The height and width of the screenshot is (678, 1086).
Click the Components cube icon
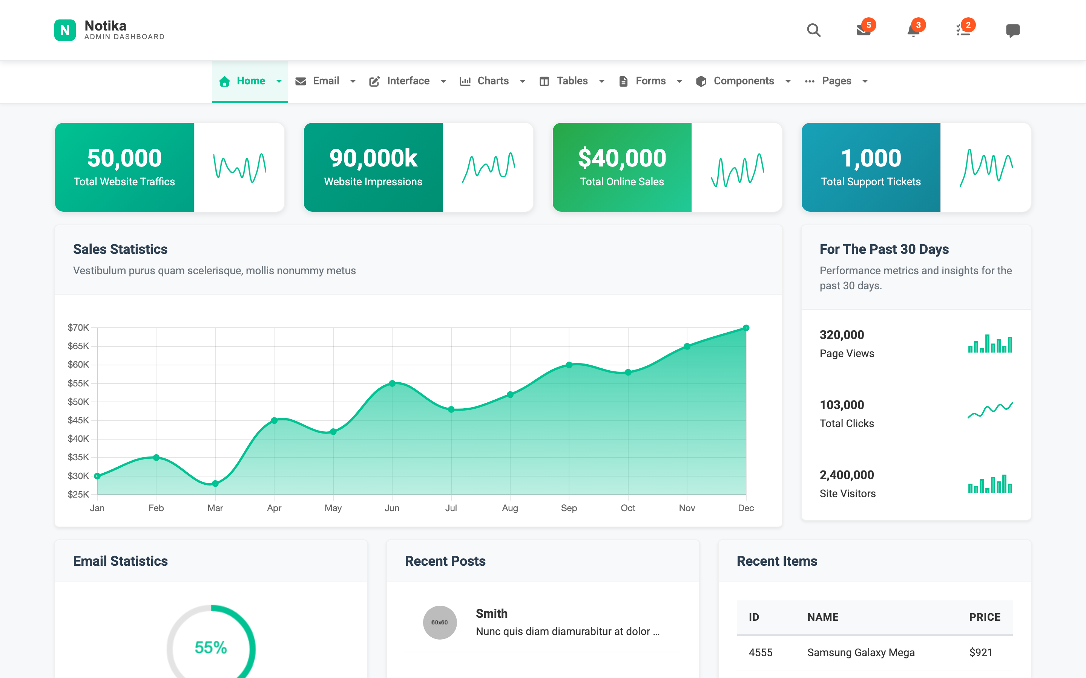click(x=701, y=81)
